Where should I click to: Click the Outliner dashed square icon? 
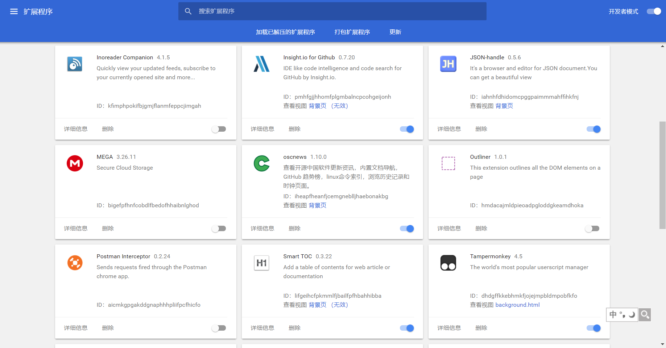tap(448, 164)
